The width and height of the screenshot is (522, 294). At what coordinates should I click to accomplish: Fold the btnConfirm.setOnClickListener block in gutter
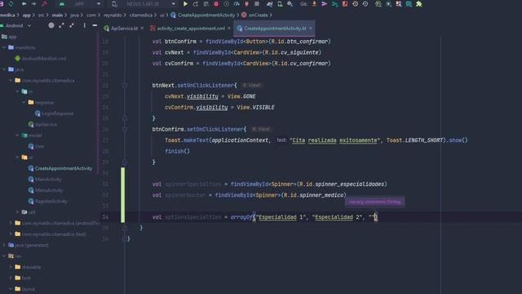125,129
